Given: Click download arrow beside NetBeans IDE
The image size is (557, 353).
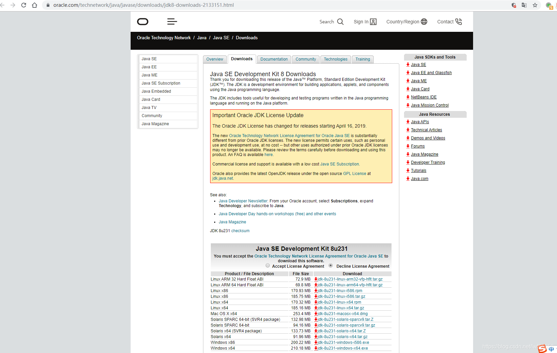Looking at the screenshot, I should pyautogui.click(x=408, y=97).
